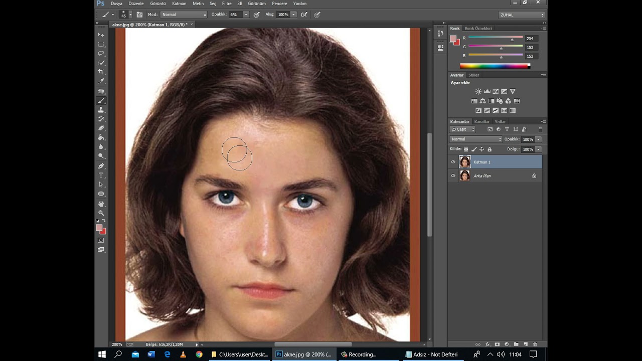Screen dimensions: 642x361
Task: Toggle pressure for opacity icon
Action: pyautogui.click(x=256, y=15)
